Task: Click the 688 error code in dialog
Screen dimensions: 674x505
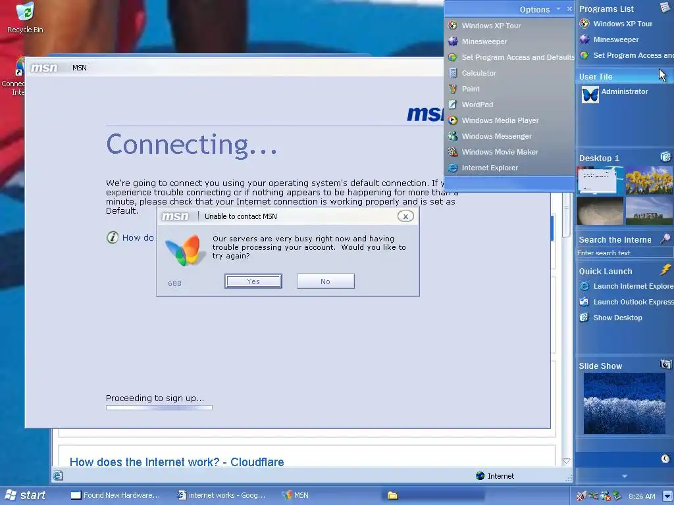Action: click(x=174, y=283)
